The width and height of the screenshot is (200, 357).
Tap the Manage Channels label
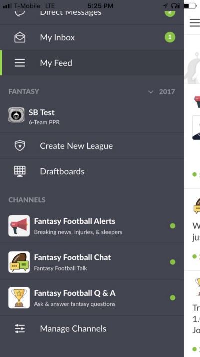pyautogui.click(x=73, y=329)
